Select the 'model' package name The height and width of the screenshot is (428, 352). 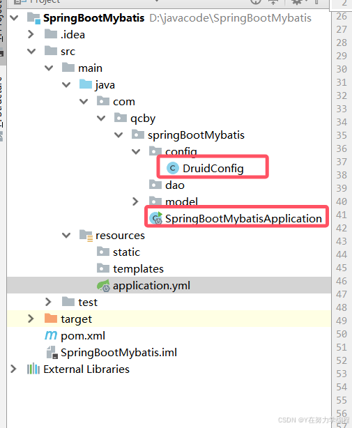[181, 201]
